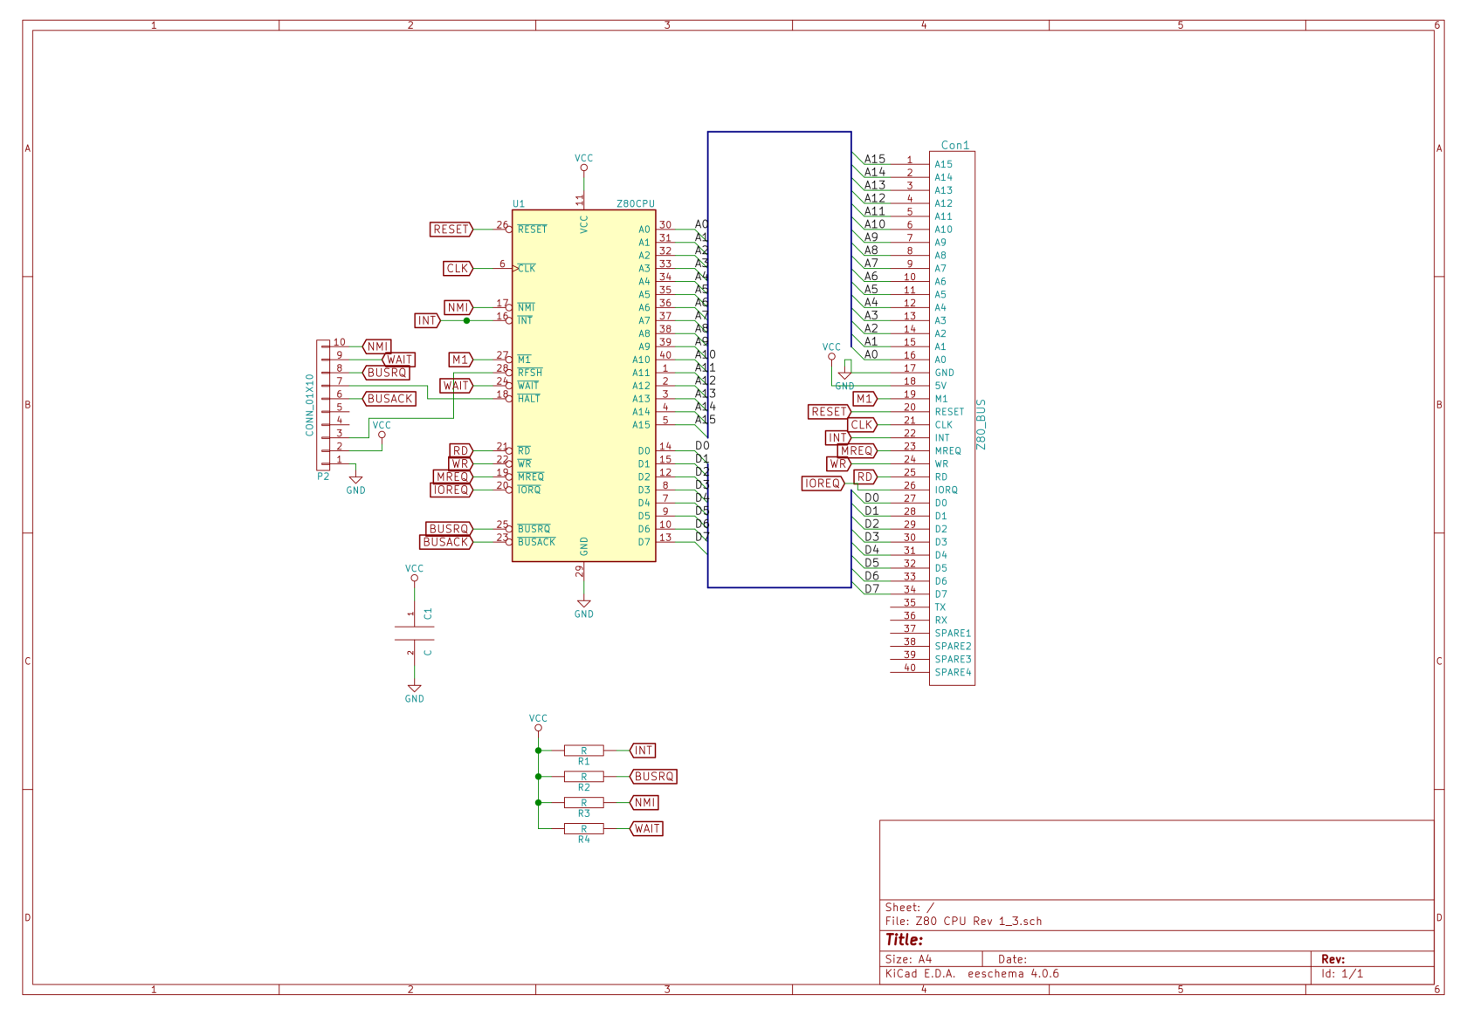1467x1015 pixels.
Task: Select the Sheet: / text in title block
Action: [906, 907]
